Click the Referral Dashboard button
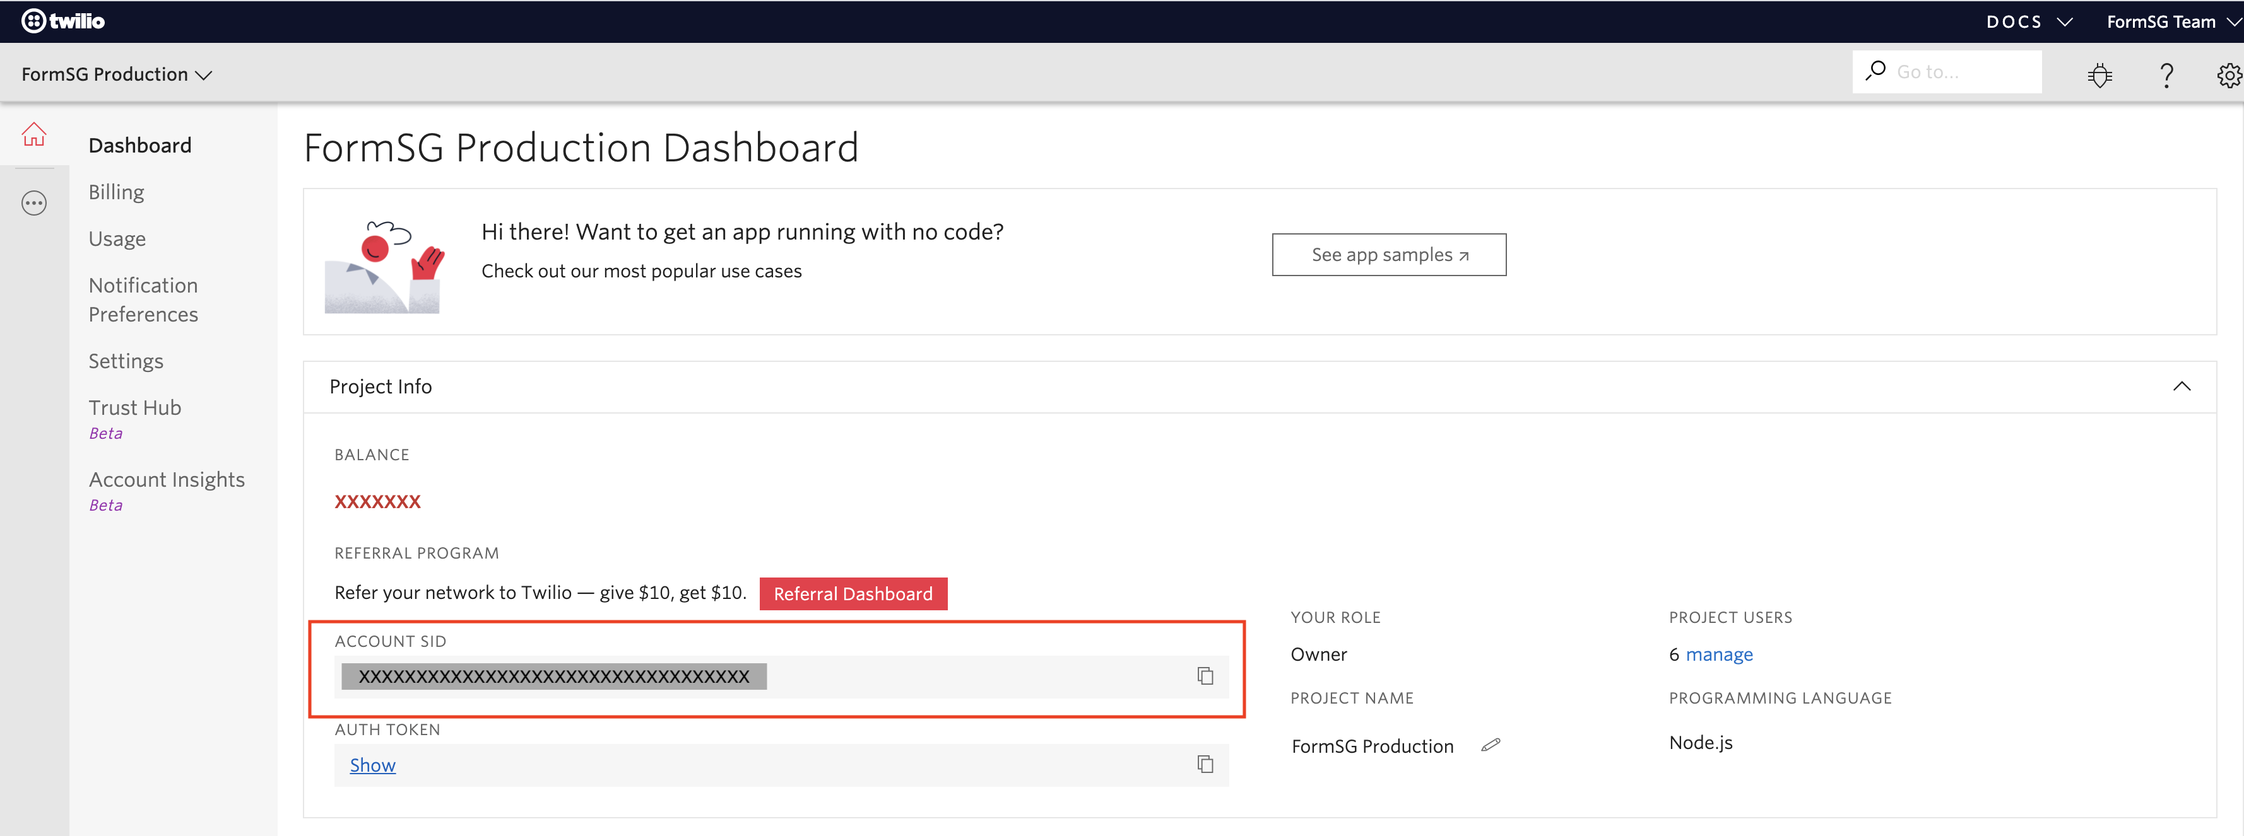This screenshot has width=2244, height=836. [853, 593]
